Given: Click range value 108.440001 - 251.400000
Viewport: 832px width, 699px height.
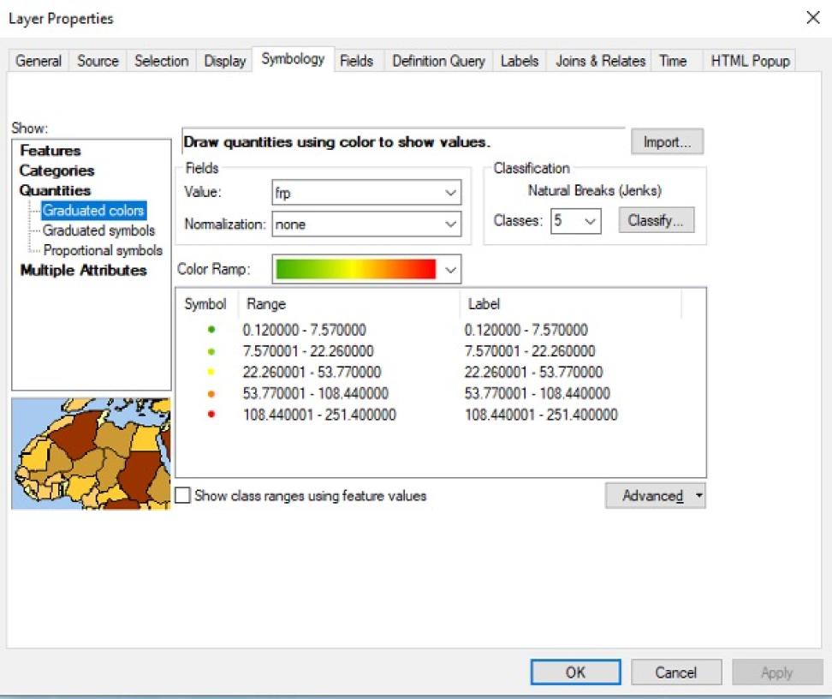Looking at the screenshot, I should tap(319, 415).
